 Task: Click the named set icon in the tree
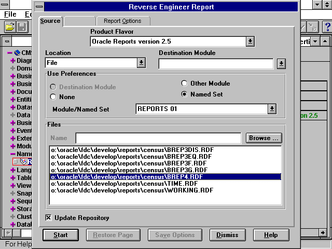[x=23, y=162]
